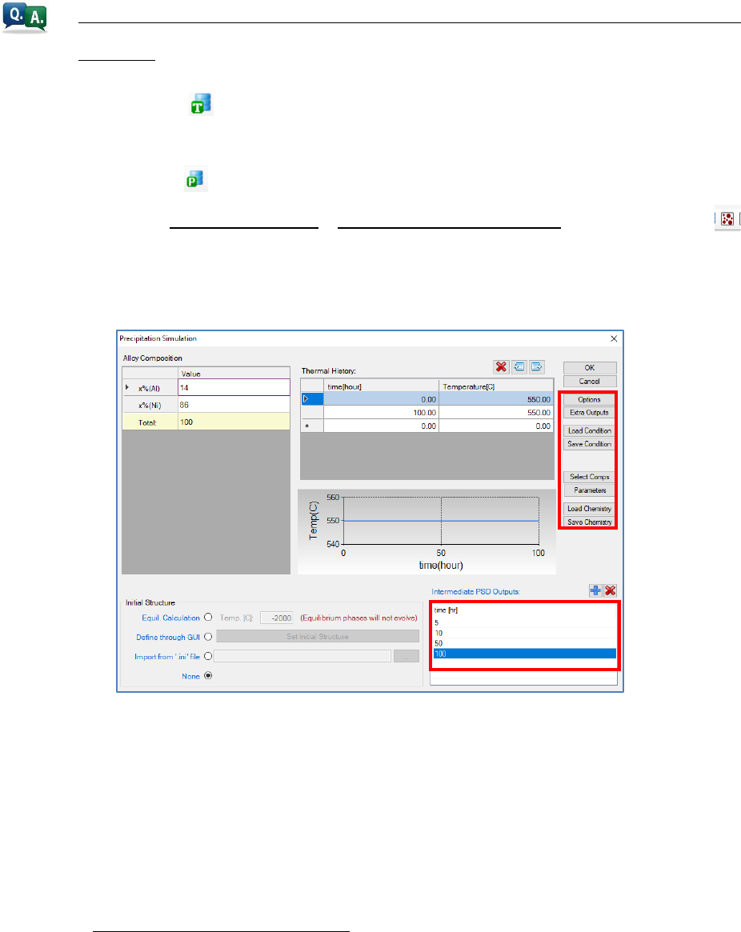Click the 'time [hr]' list header
This screenshot has width=741, height=932.
click(446, 610)
